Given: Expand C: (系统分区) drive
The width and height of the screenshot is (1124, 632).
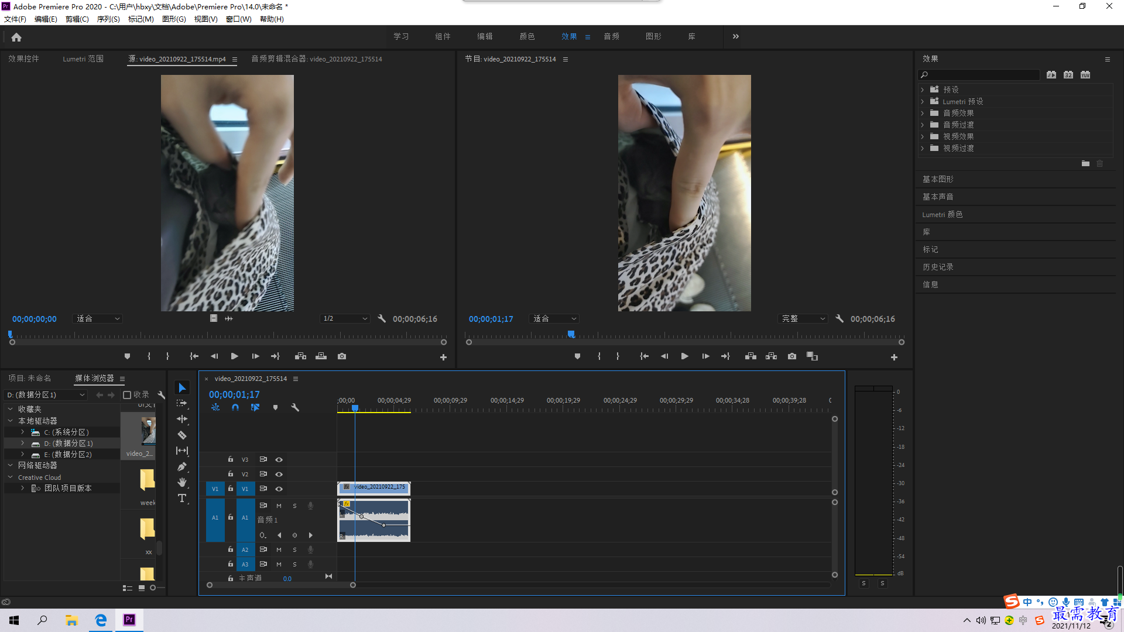Looking at the screenshot, I should [22, 432].
